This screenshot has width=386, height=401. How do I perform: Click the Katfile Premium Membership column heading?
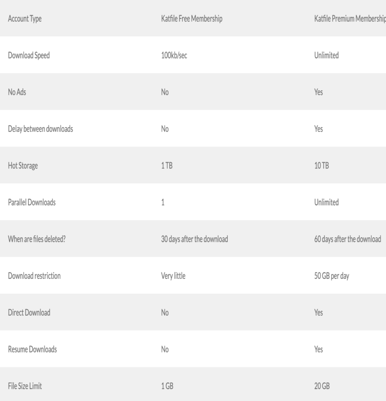point(350,18)
